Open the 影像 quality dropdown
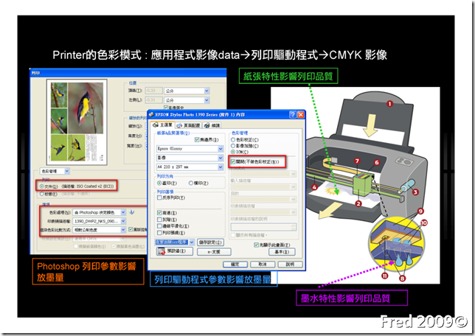475x336 pixels. click(x=190, y=158)
